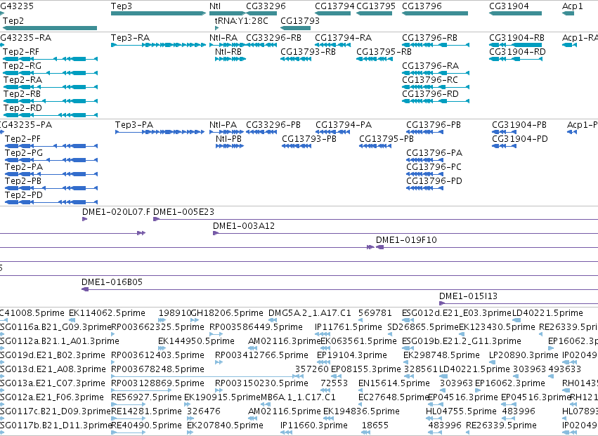This screenshot has width=598, height=436.
Task: Click protein label Tep2-PF
Action: point(23,139)
